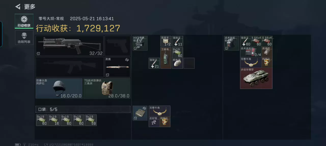
Task: Click the safe box container with swap arrows
Action: tap(140, 113)
